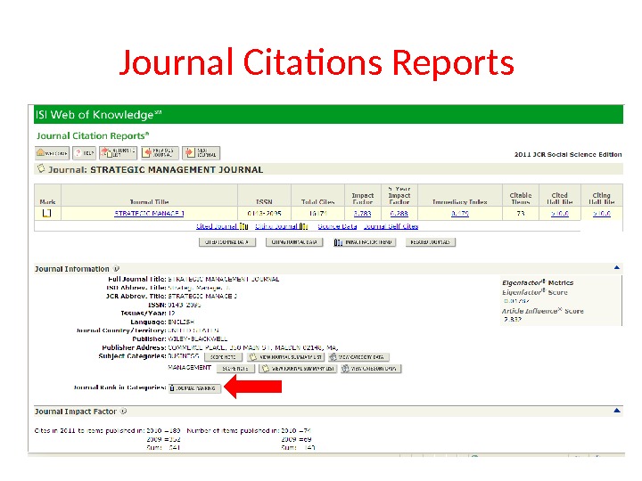
Task: Open Immediacy Index value link
Action: [x=460, y=213]
